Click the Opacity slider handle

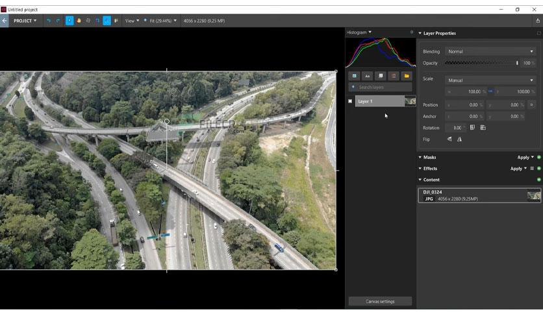coord(517,63)
